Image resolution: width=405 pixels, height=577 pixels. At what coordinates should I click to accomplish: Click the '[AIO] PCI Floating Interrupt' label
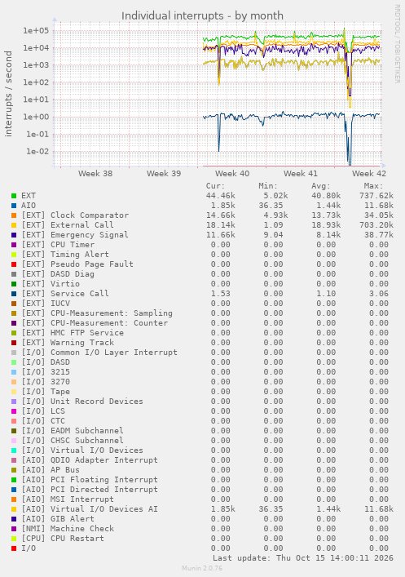(x=90, y=480)
